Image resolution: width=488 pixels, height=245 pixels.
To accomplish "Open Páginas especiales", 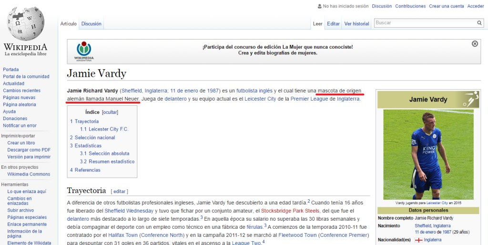I will pos(27,217).
